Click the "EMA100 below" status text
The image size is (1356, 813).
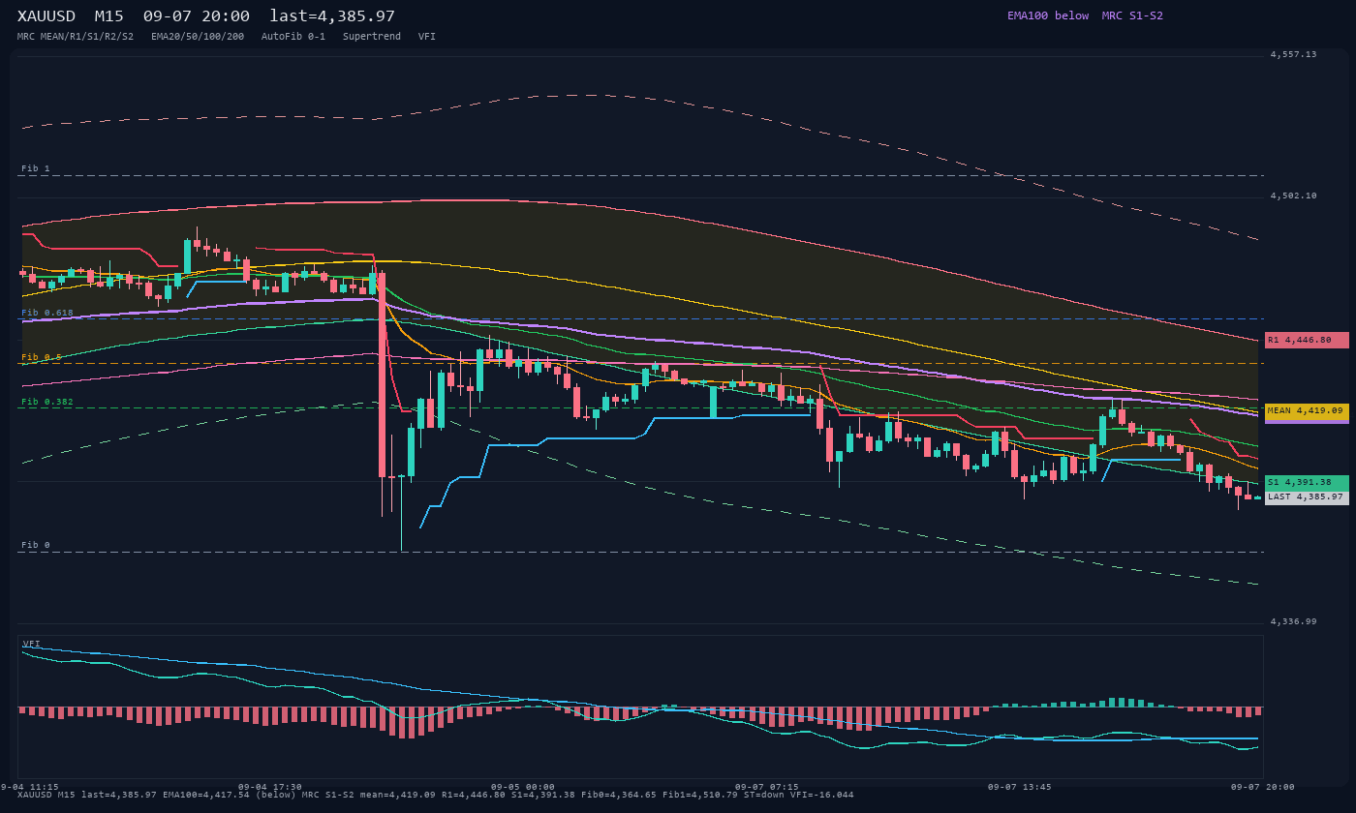1048,15
